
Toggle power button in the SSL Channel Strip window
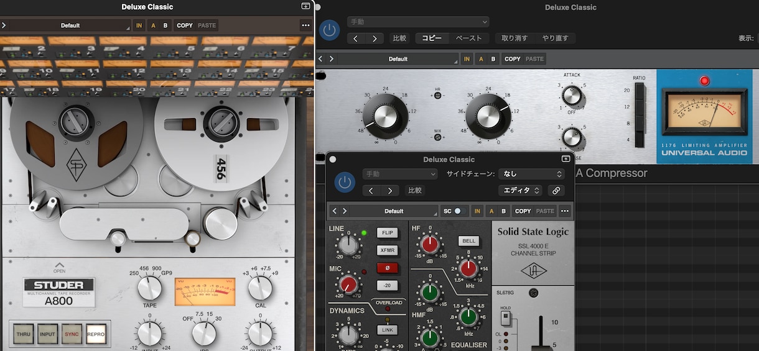[x=345, y=182]
